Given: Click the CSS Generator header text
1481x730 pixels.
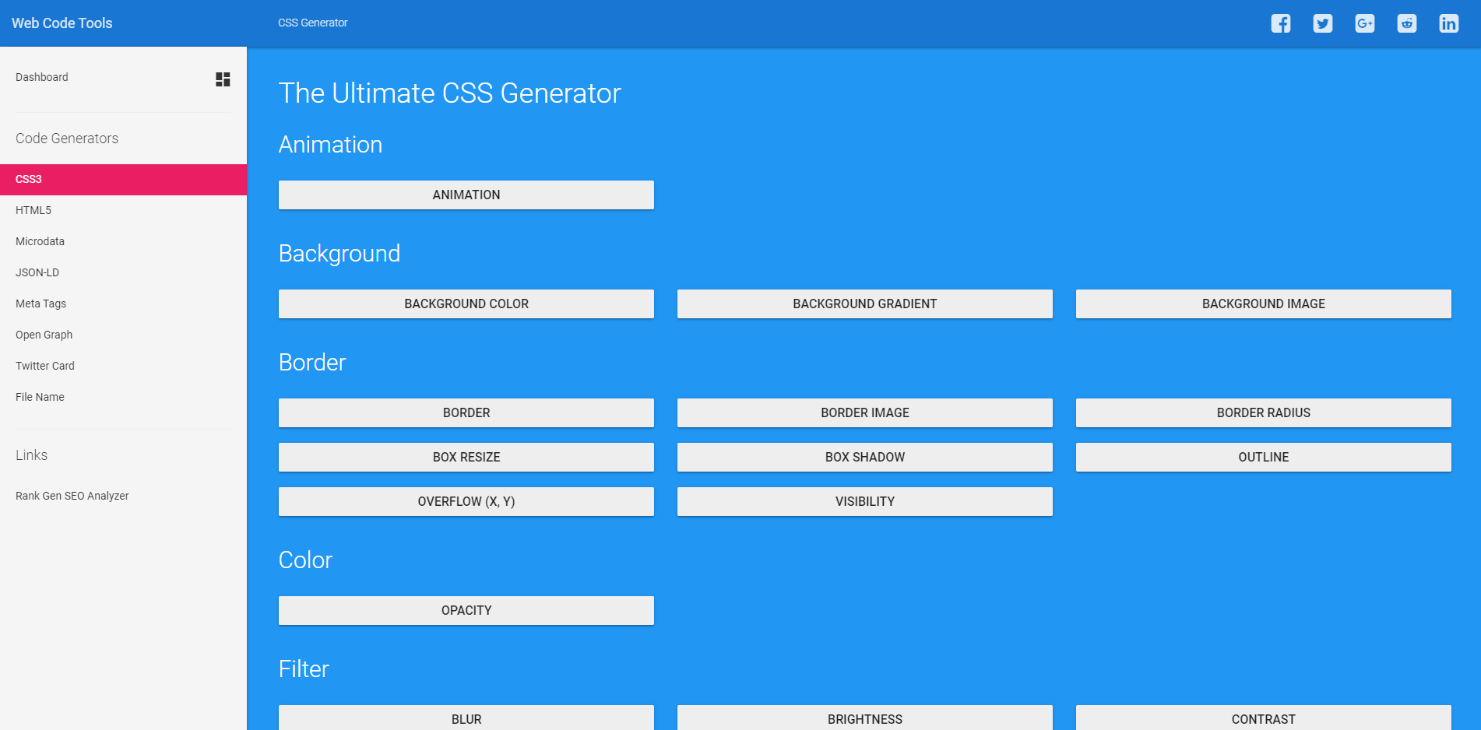Looking at the screenshot, I should pos(313,23).
